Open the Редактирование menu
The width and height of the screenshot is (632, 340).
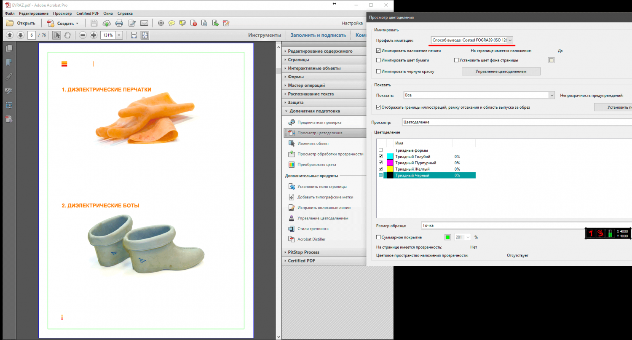click(x=33, y=13)
